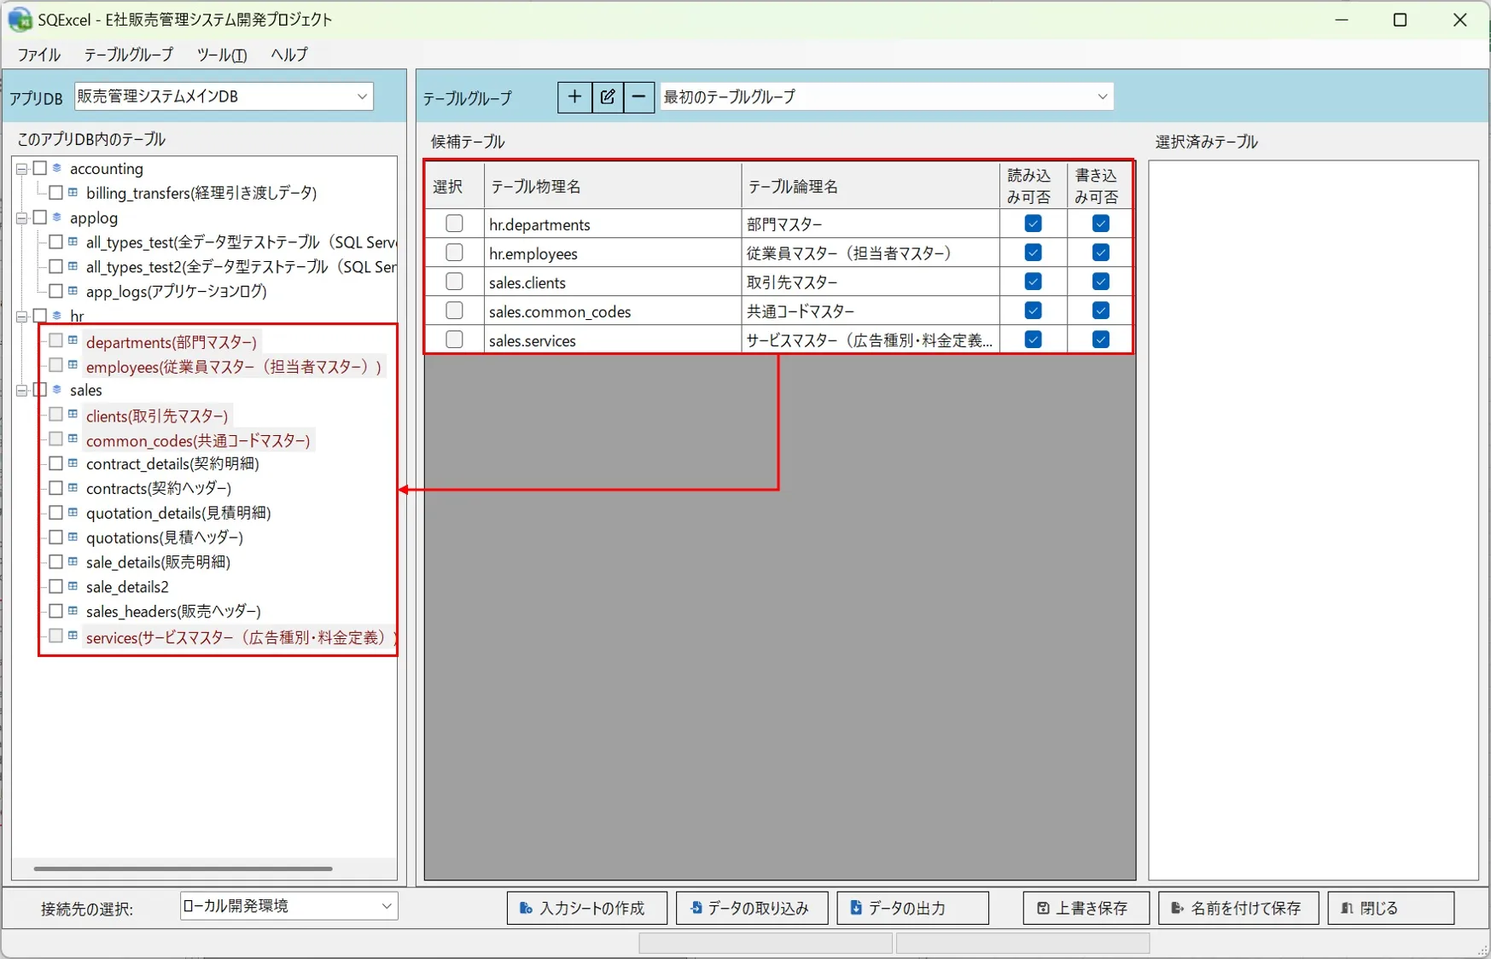
Task: Collapse the sales tree node
Action: (22, 391)
